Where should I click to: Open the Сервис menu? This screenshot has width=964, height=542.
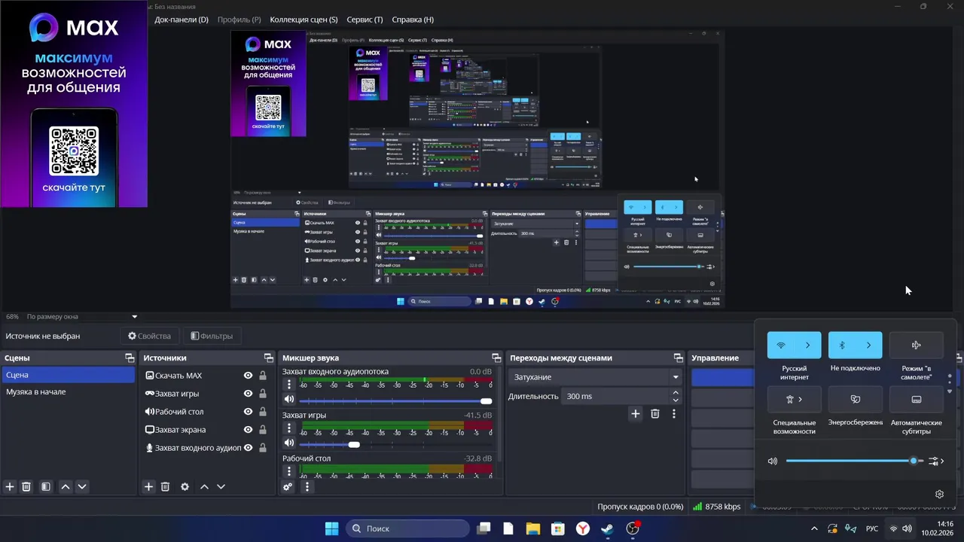pyautogui.click(x=365, y=20)
